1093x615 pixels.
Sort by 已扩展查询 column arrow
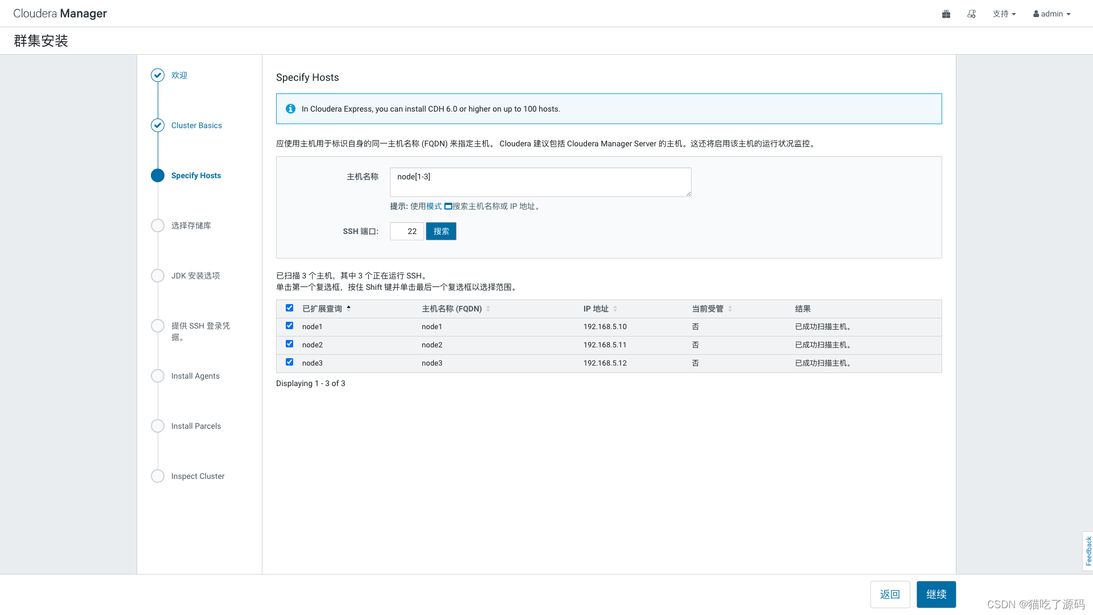(348, 308)
